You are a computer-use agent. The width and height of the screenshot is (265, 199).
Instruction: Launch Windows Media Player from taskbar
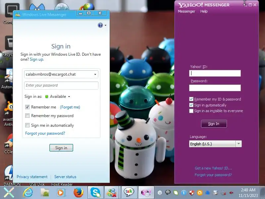click(61, 192)
